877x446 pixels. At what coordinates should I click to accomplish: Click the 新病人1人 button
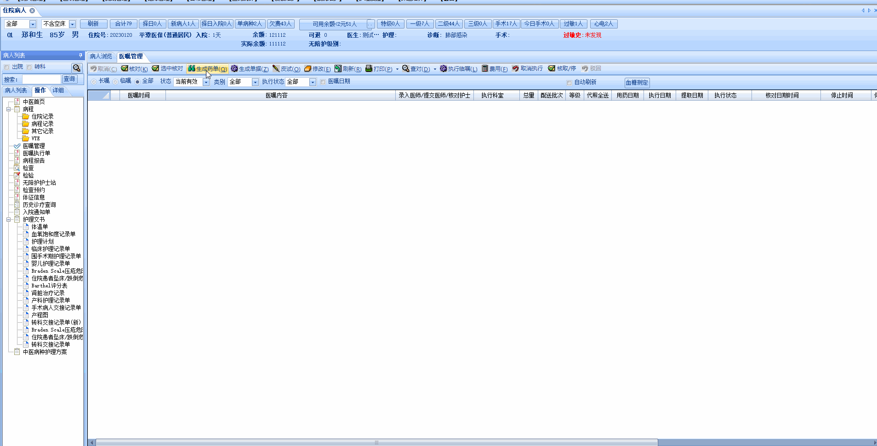click(x=183, y=24)
